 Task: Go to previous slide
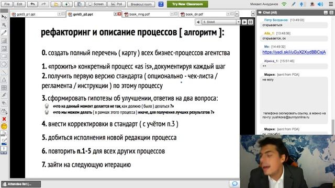click(198, 22)
